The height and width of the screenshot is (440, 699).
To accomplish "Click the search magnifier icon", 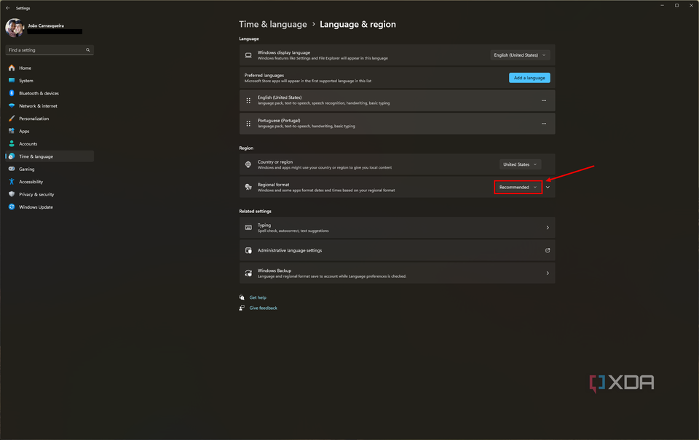I will [88, 50].
